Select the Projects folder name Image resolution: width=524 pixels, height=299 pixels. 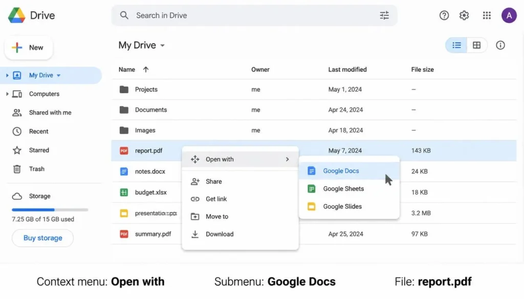(146, 89)
